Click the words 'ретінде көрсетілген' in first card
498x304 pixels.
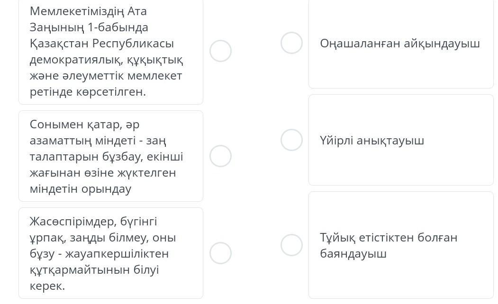pyautogui.click(x=88, y=92)
